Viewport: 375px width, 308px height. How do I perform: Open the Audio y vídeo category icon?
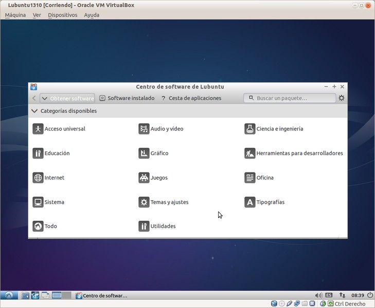(x=144, y=129)
